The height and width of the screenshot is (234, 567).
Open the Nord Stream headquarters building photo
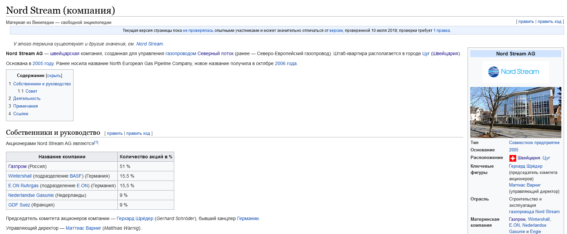[515, 113]
